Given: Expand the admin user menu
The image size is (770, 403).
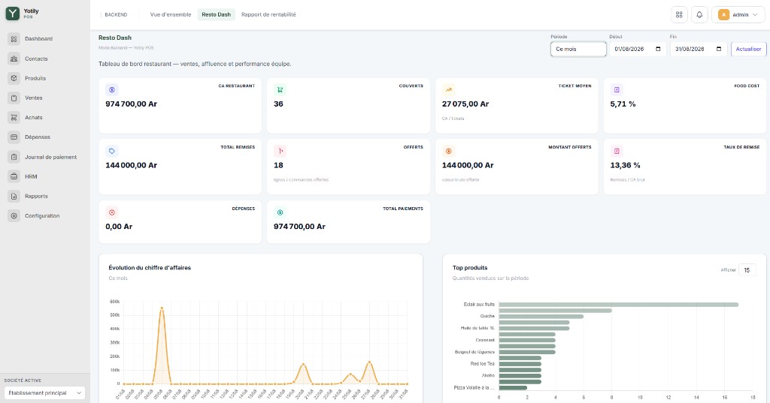Looking at the screenshot, I should pyautogui.click(x=738, y=15).
